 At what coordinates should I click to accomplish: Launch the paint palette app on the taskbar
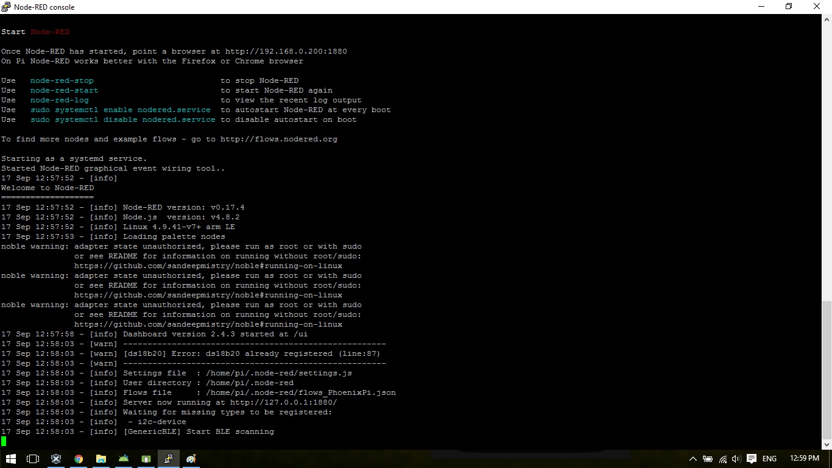tap(191, 459)
